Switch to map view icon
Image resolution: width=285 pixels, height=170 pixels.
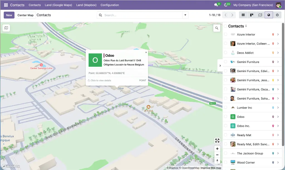click(260, 15)
